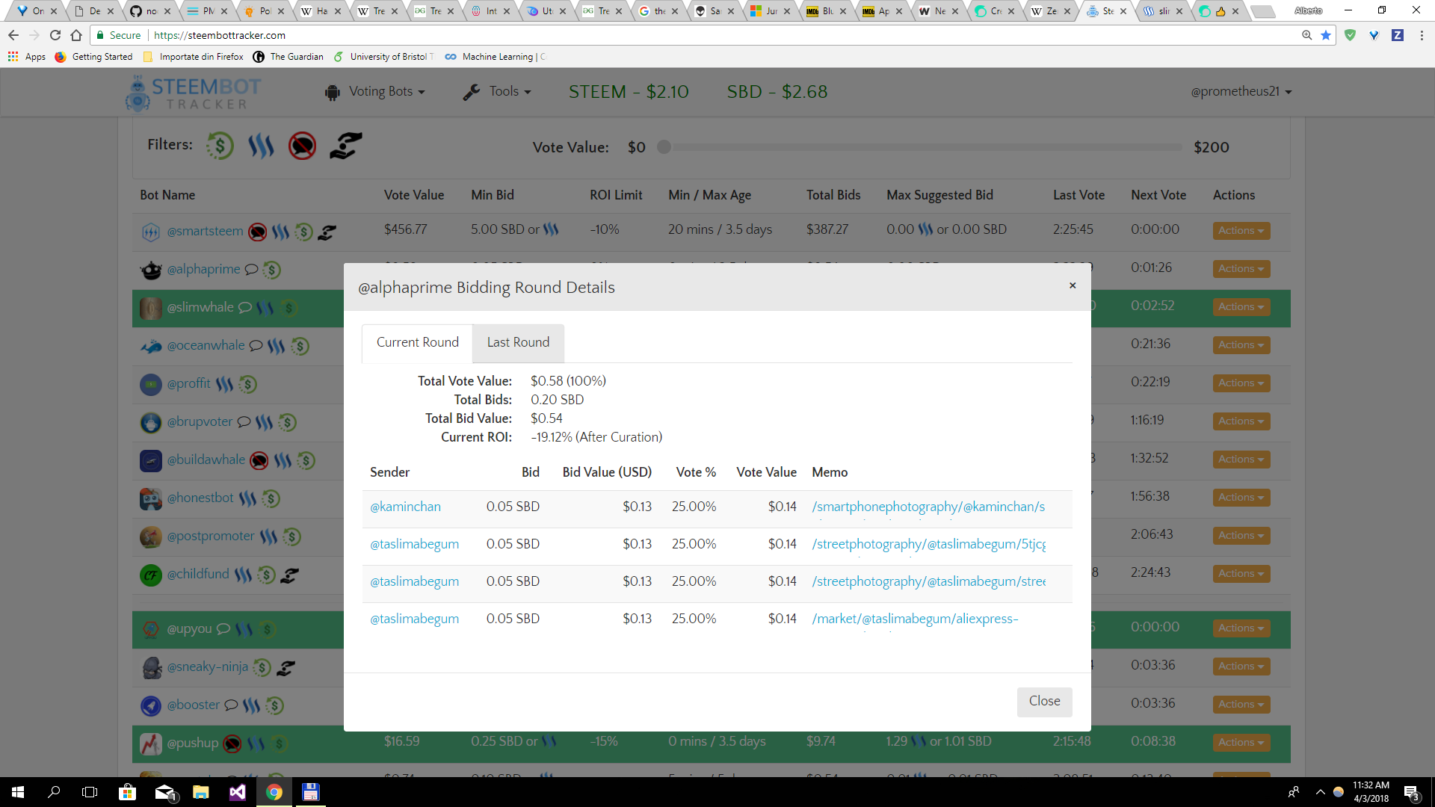Viewport: 1435px width, 807px height.
Task: Click the SteemBot Tracker logo
Action: [194, 93]
